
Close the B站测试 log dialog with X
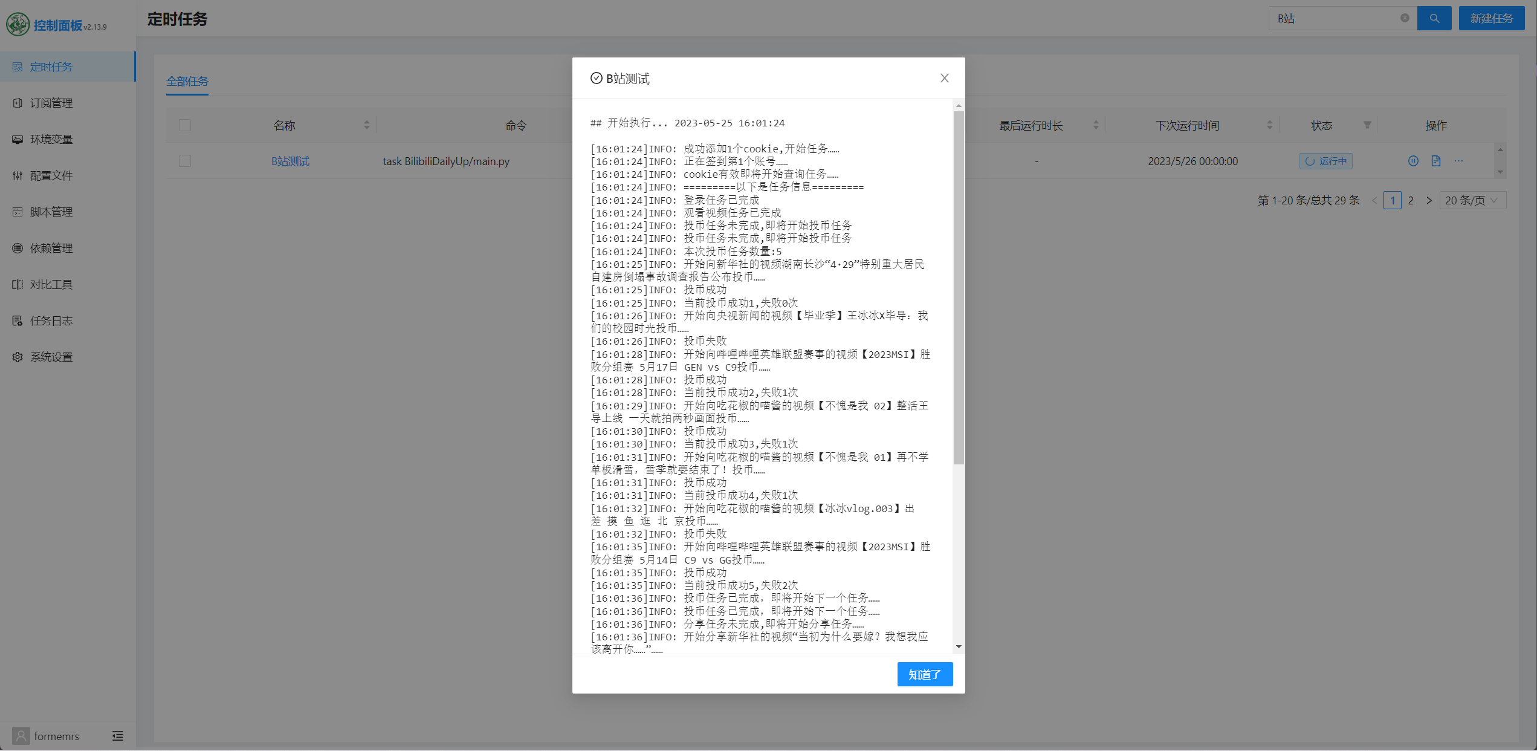click(944, 78)
